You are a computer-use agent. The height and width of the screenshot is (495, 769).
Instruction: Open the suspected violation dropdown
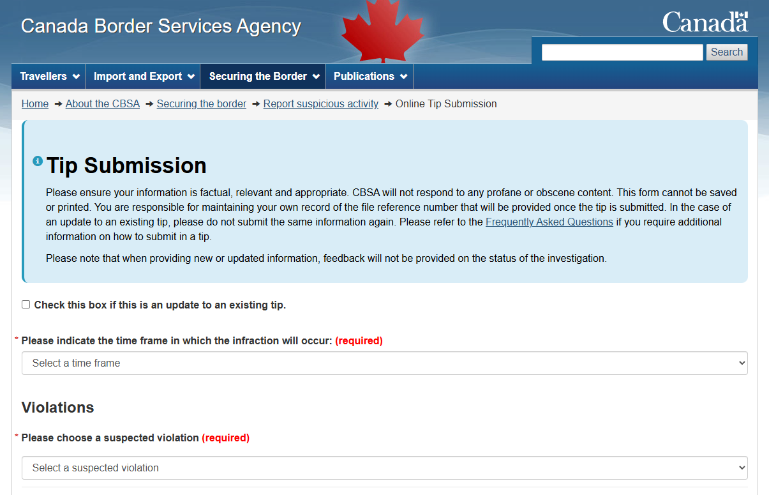[x=384, y=468]
